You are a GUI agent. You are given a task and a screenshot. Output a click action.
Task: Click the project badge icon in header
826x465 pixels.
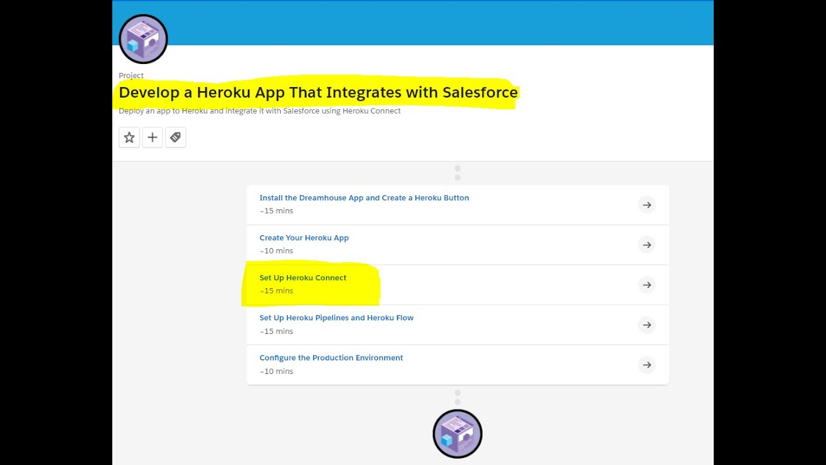[x=143, y=39]
